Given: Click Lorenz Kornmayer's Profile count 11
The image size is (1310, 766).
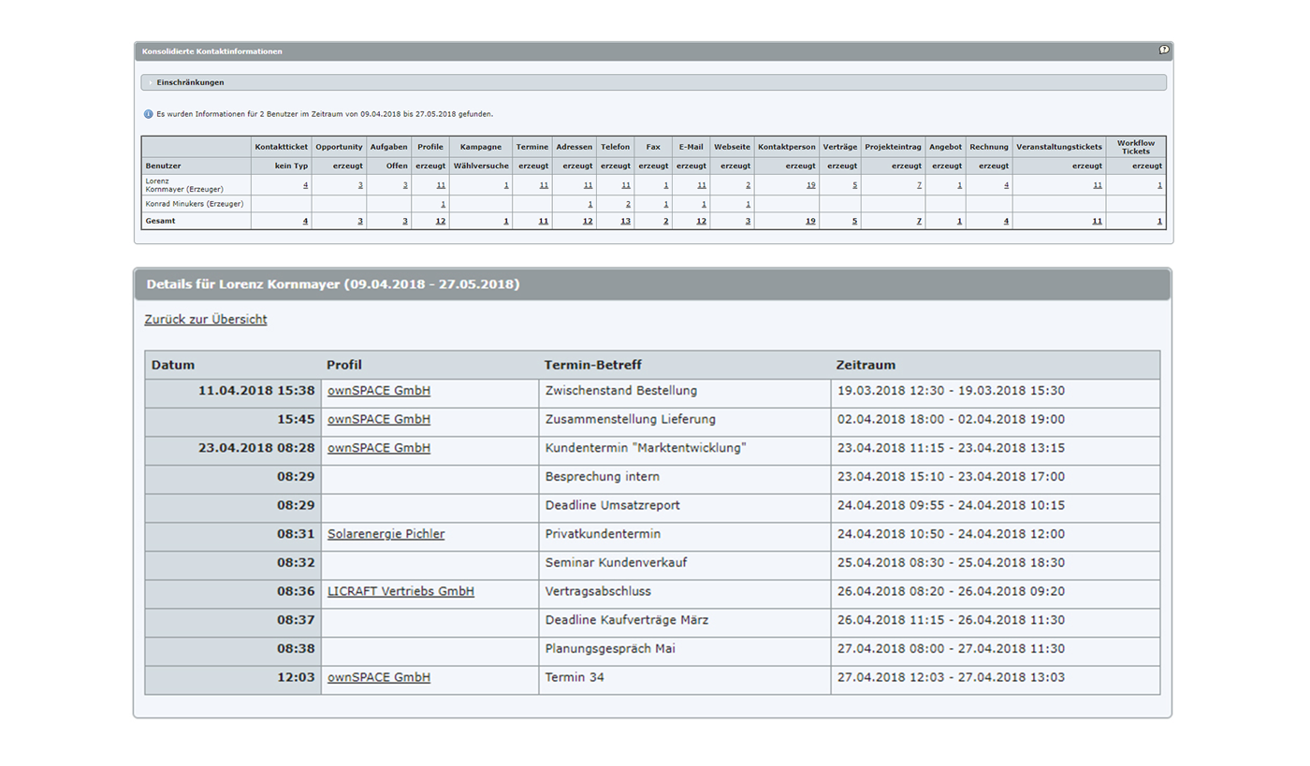Looking at the screenshot, I should (x=441, y=185).
